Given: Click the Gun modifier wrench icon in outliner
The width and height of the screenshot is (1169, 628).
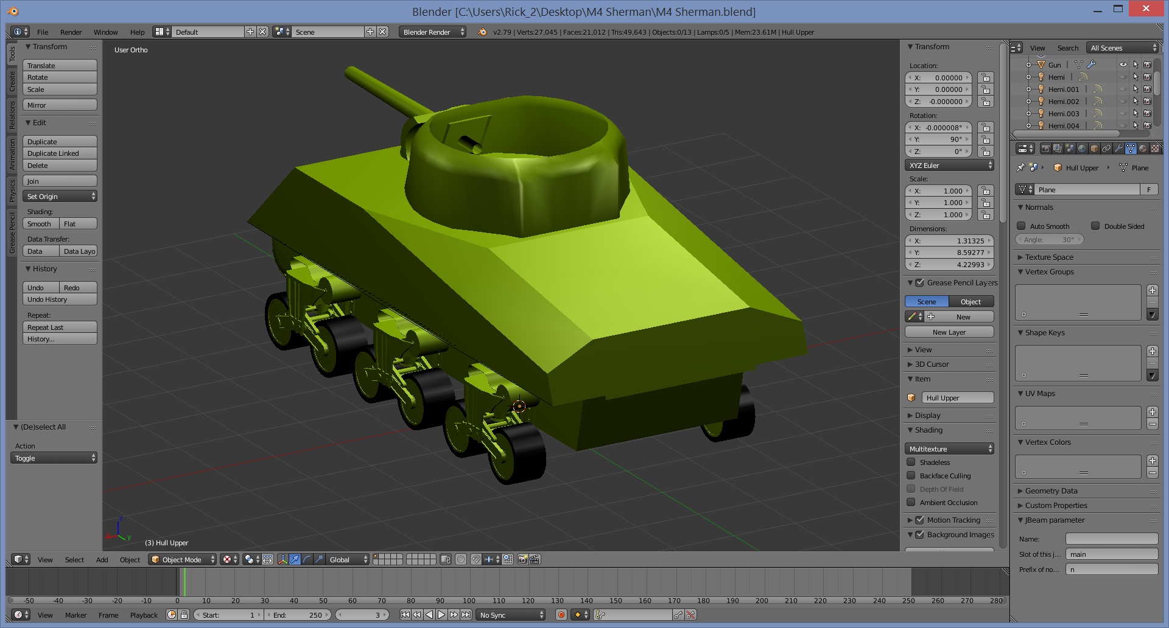Looking at the screenshot, I should [x=1091, y=65].
